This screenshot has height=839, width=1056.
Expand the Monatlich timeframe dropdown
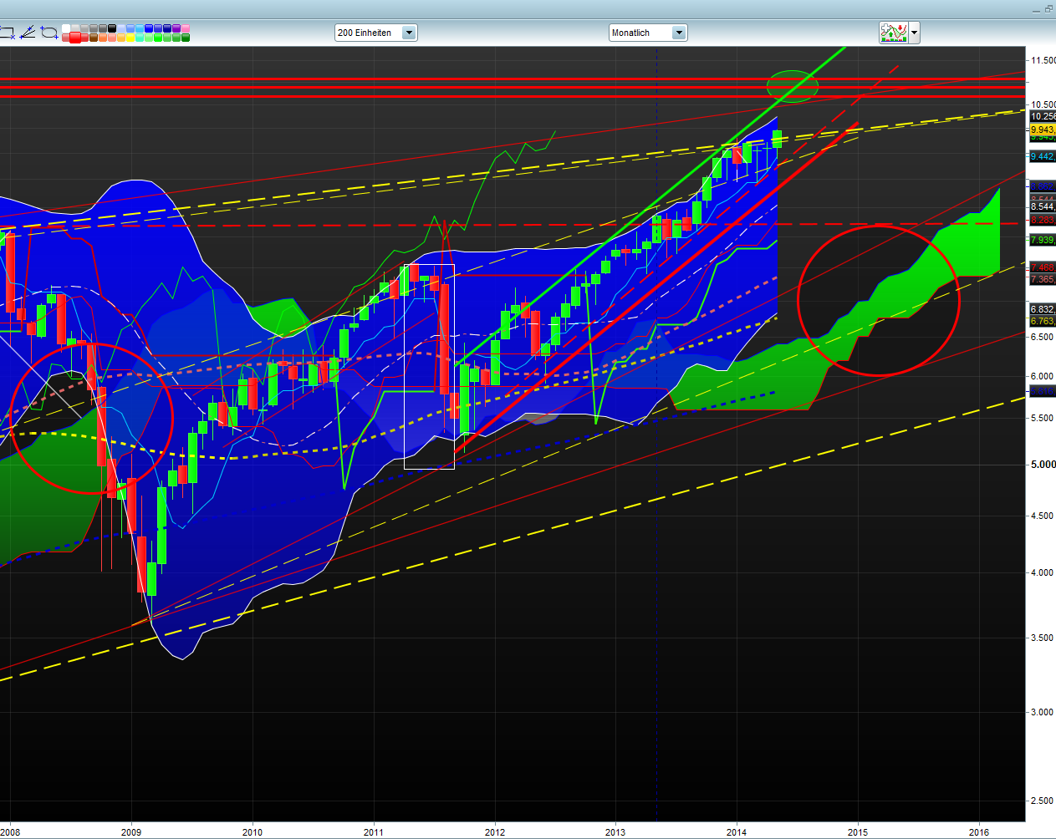(x=679, y=33)
